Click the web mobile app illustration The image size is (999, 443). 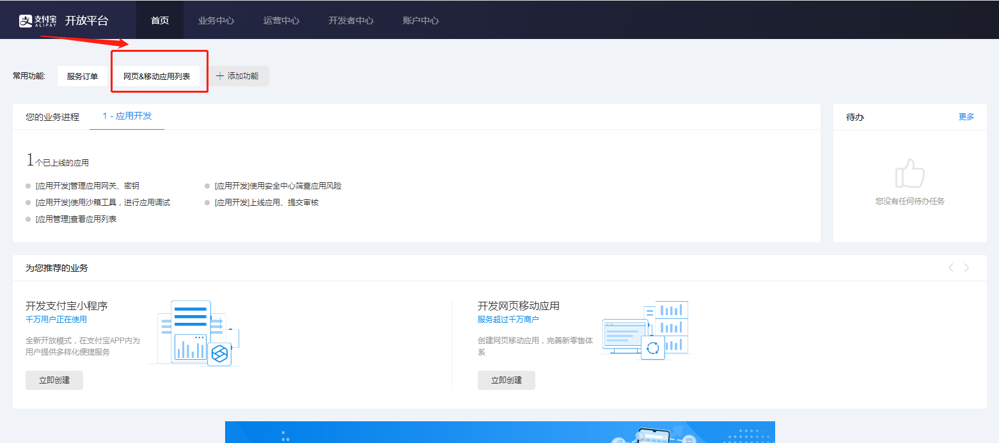[646, 330]
